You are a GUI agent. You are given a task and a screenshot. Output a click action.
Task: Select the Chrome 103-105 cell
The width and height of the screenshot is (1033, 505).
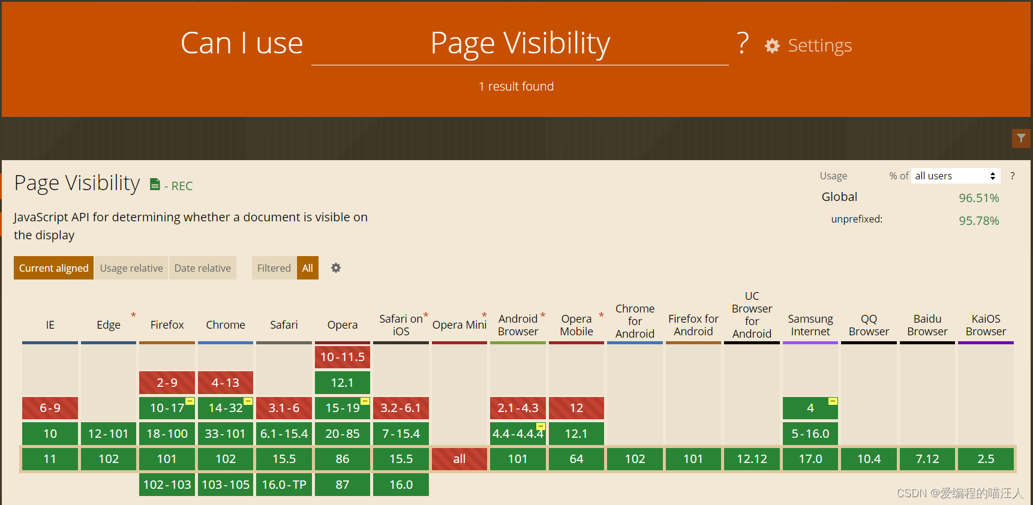(226, 485)
